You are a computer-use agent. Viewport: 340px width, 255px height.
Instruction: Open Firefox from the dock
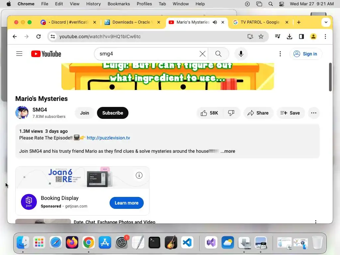[72, 242]
